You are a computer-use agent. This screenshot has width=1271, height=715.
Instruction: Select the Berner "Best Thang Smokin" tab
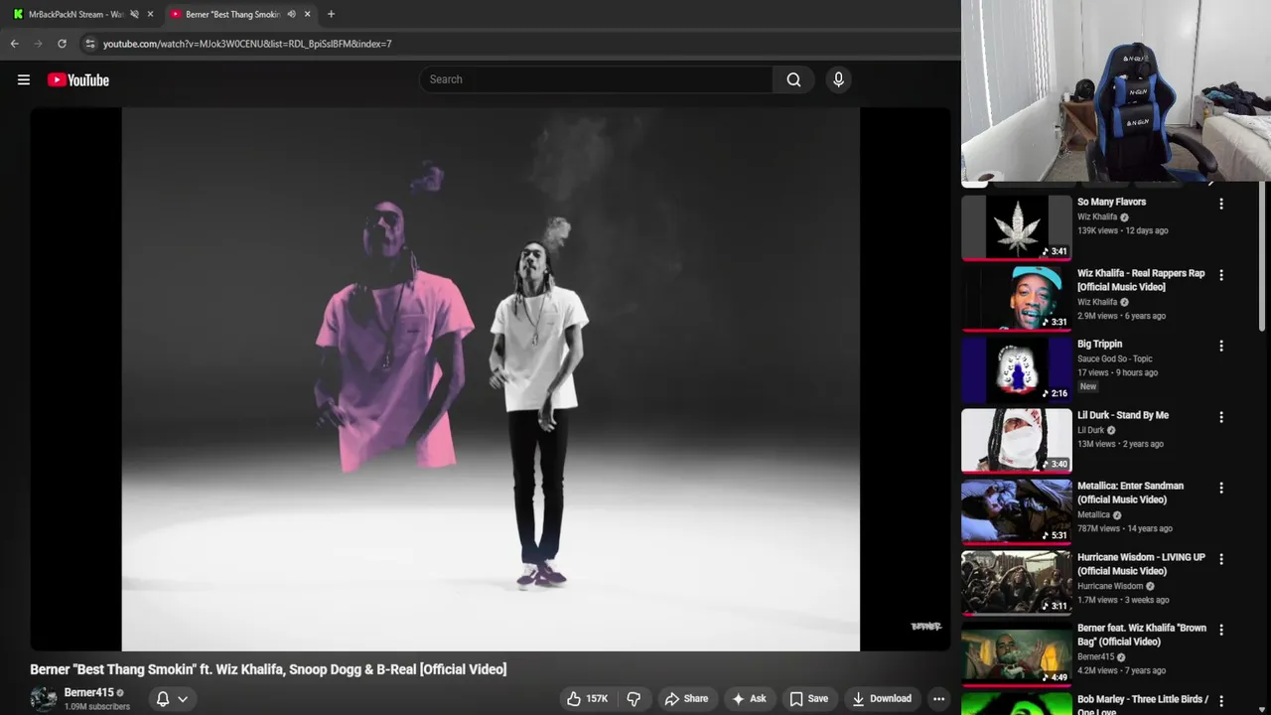pos(233,14)
